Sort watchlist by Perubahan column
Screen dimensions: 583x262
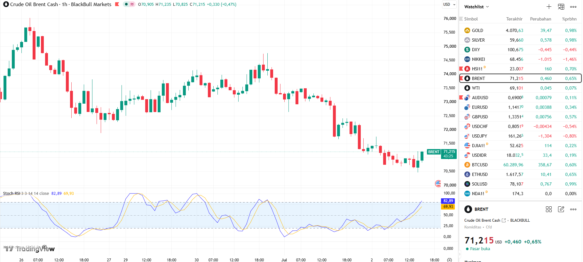pos(540,19)
